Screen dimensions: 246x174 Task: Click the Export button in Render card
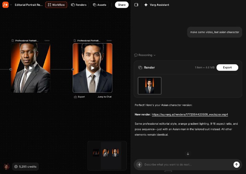click(x=227, y=68)
